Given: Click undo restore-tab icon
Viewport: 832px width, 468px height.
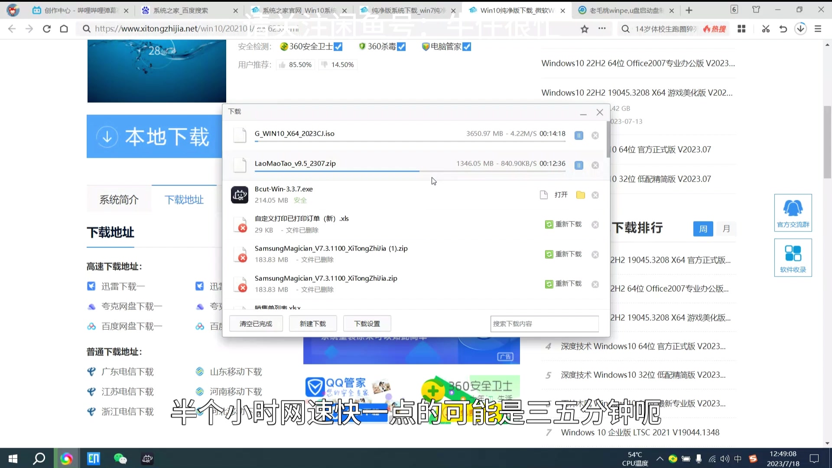Looking at the screenshot, I should [783, 29].
